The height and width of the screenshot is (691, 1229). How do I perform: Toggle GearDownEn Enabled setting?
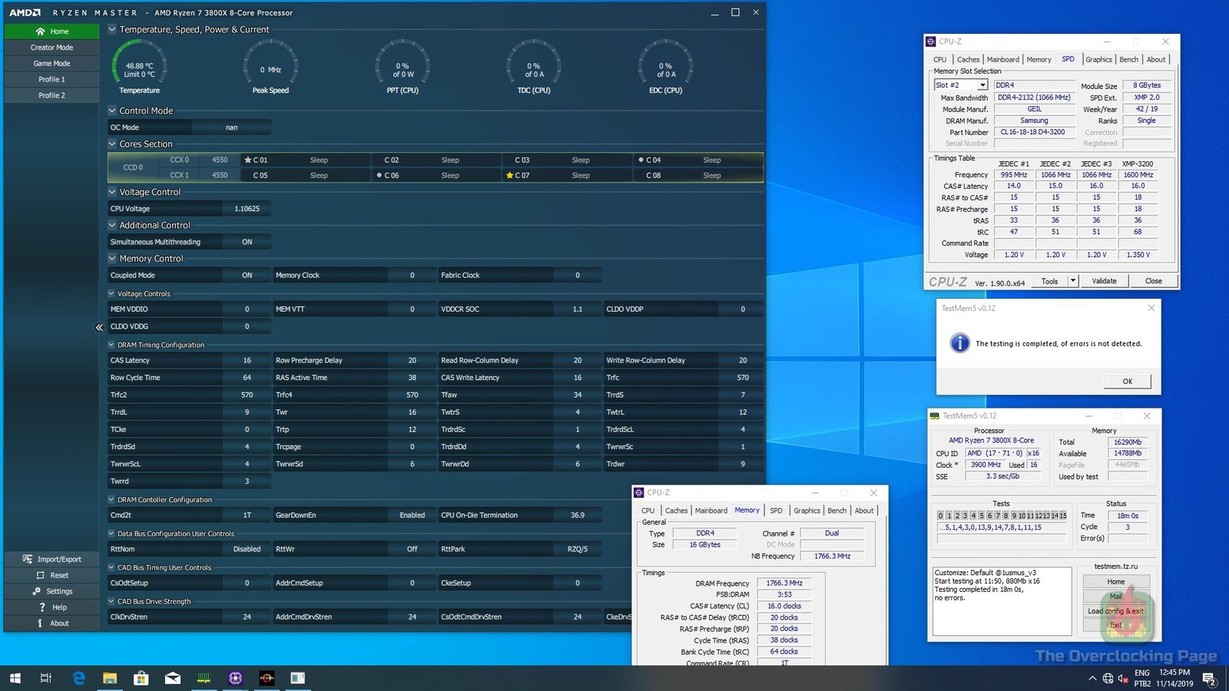pos(412,515)
